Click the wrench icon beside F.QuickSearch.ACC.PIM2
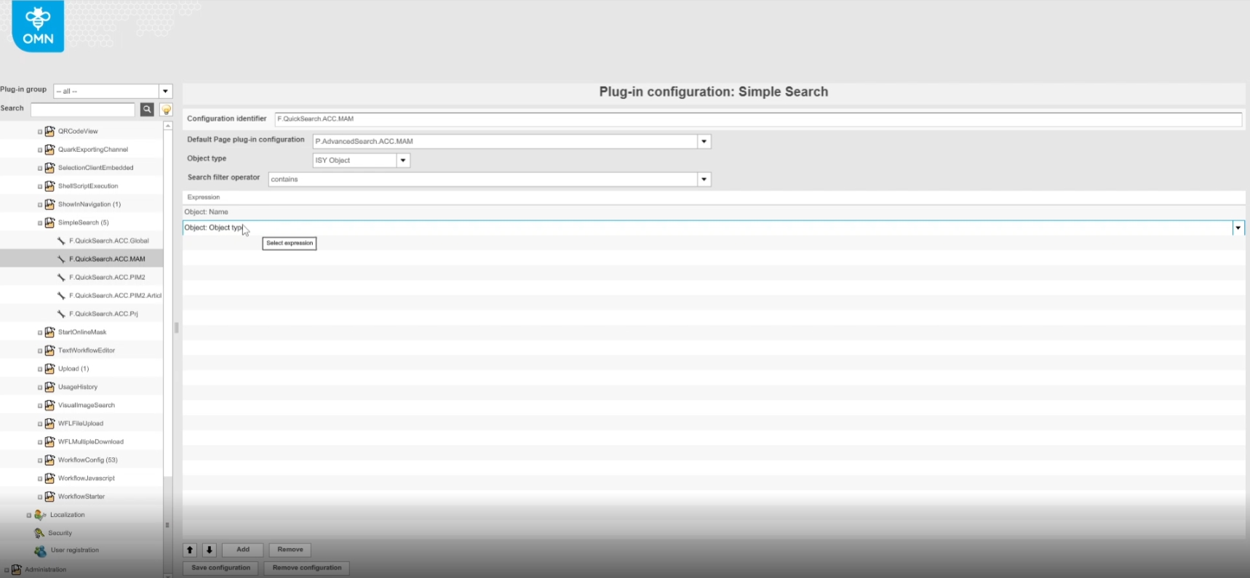Screen dimensions: 1250x578 [61, 277]
